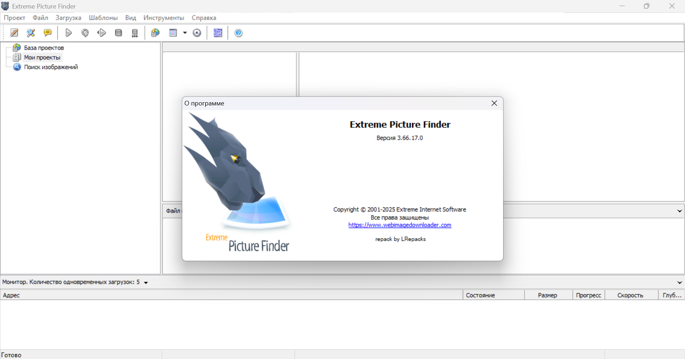
Task: Restore down the main window
Action: 646,6
